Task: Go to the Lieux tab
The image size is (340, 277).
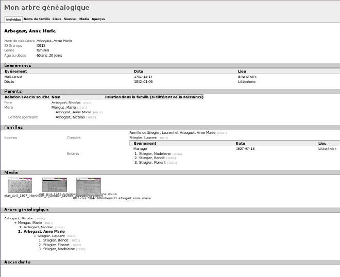Action: pos(57,19)
